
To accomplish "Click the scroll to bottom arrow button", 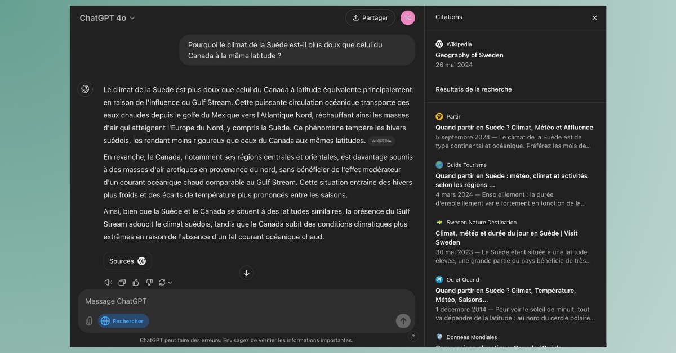I will click(246, 273).
